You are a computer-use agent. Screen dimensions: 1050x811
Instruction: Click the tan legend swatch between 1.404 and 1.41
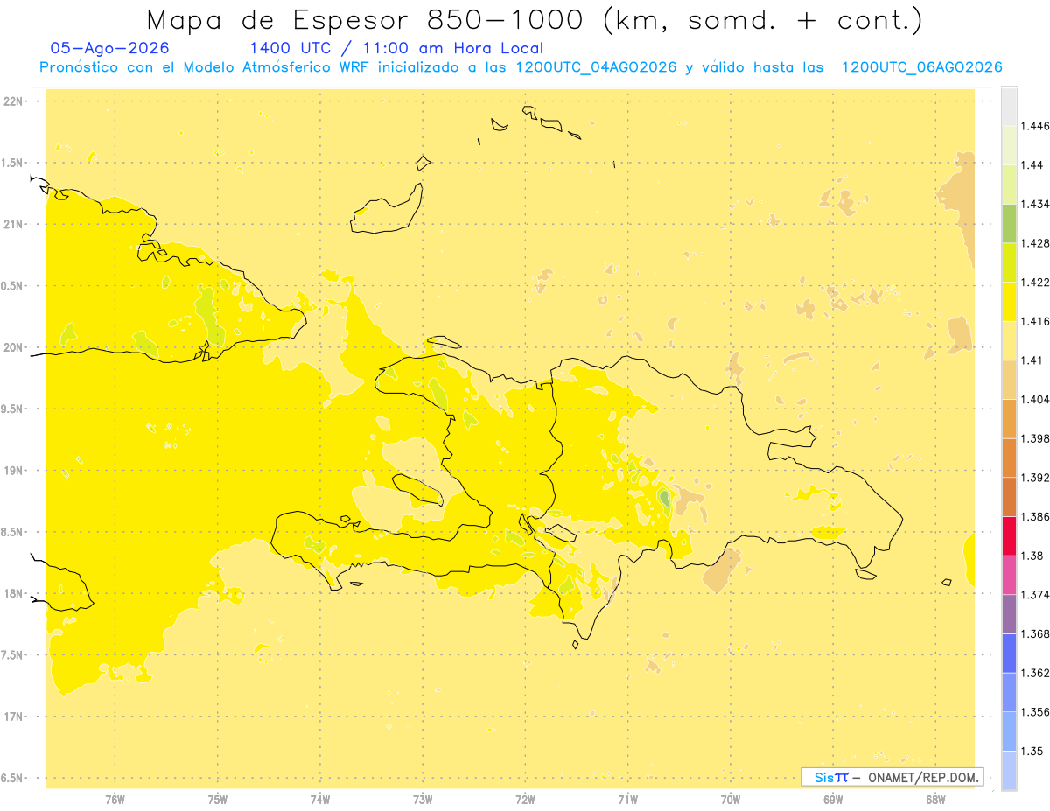click(x=1009, y=380)
